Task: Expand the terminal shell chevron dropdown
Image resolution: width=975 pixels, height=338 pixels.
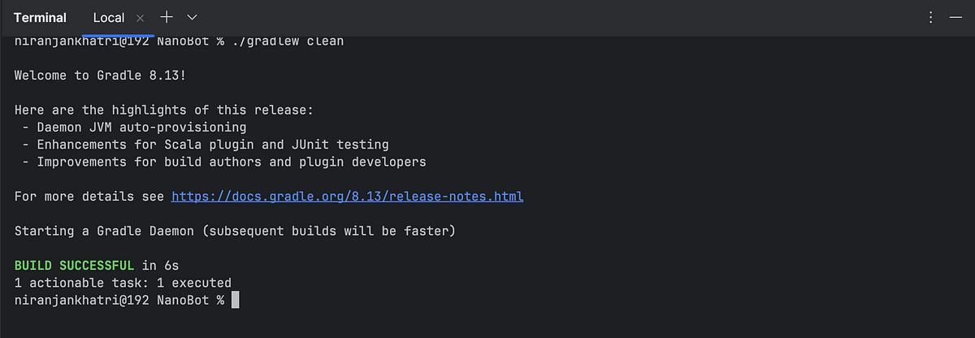Action: click(192, 17)
